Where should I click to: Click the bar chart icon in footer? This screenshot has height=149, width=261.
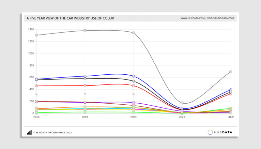29,132
